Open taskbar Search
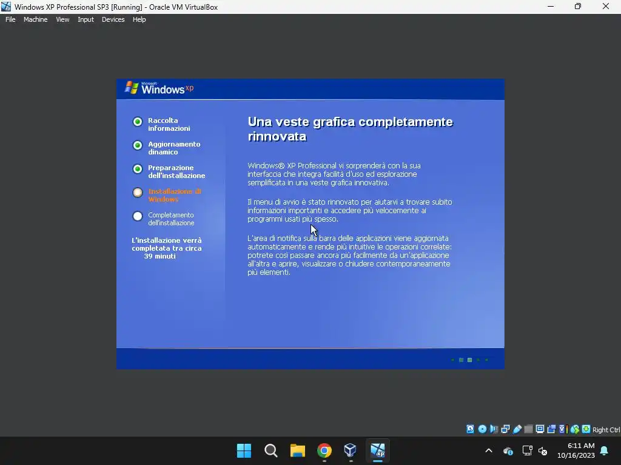 pyautogui.click(x=271, y=450)
